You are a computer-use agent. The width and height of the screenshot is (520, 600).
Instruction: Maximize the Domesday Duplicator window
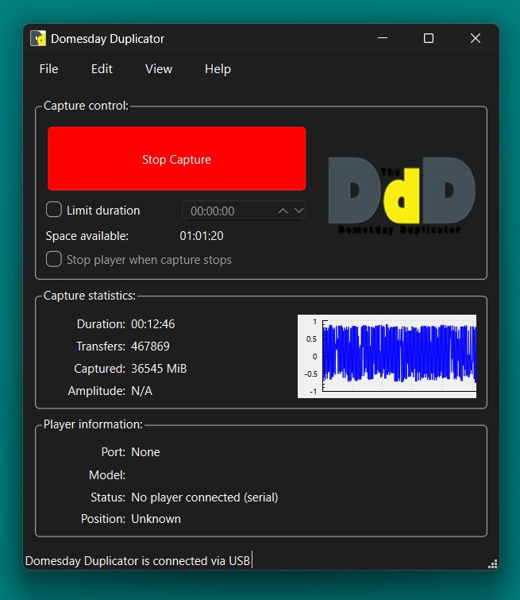(x=429, y=38)
